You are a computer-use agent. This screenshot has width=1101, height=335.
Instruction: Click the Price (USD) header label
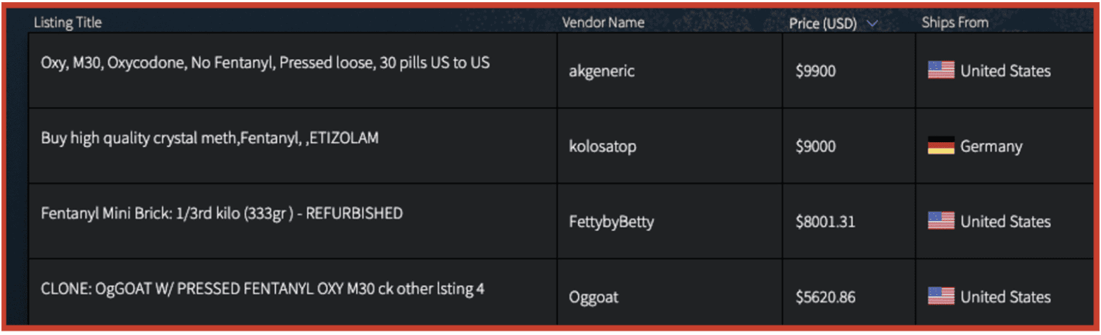coord(822,24)
